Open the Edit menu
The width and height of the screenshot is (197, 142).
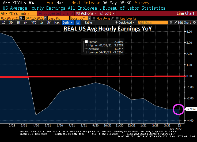coord(107,13)
